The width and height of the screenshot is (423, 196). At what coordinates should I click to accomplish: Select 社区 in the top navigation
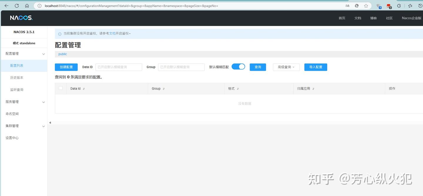[x=389, y=18]
